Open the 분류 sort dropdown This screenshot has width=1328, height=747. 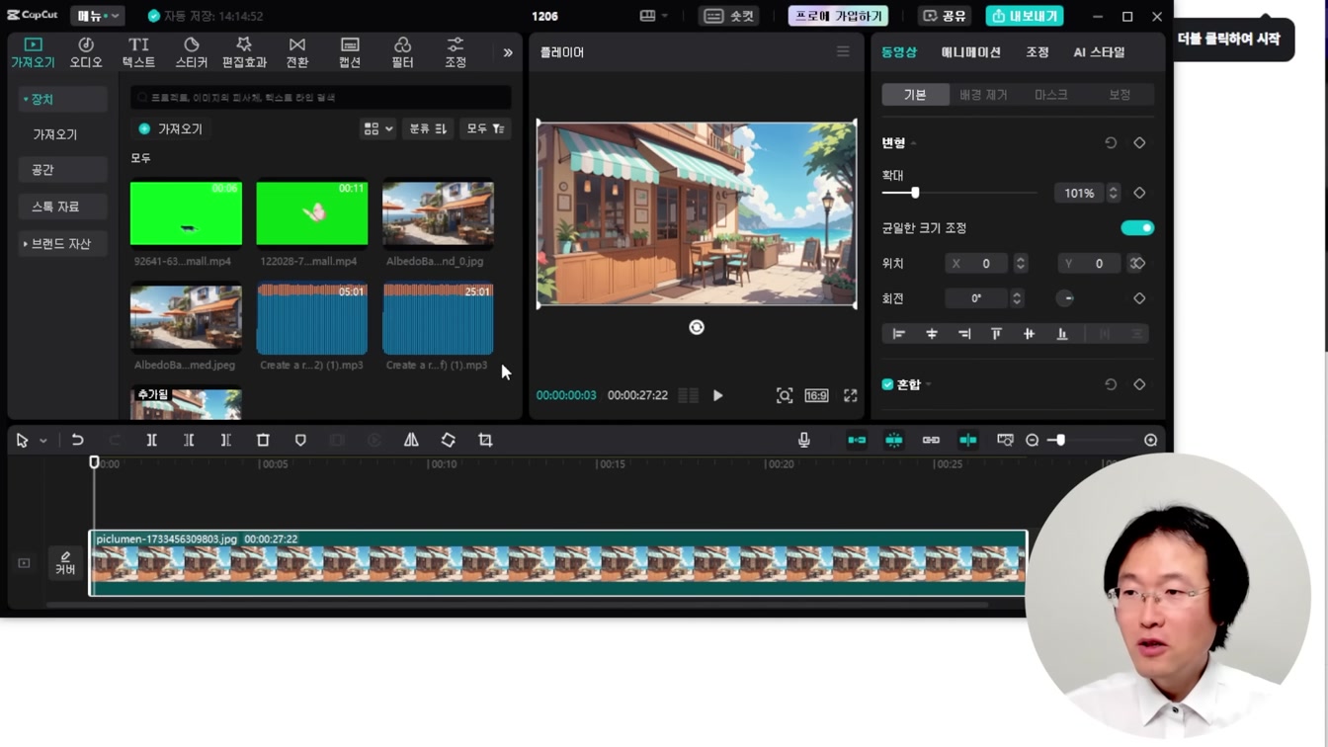(428, 128)
